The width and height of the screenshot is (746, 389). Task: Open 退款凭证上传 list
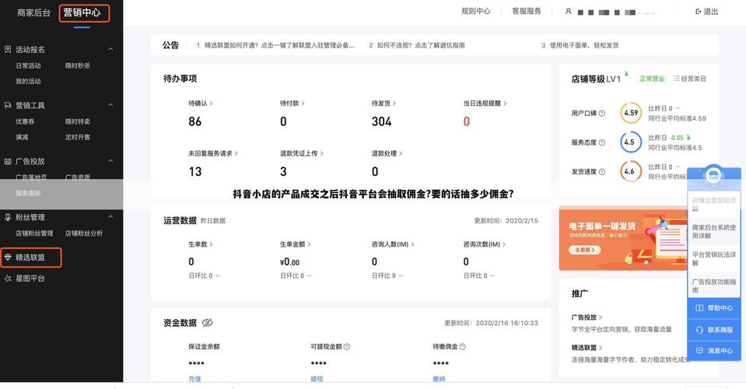coord(302,153)
